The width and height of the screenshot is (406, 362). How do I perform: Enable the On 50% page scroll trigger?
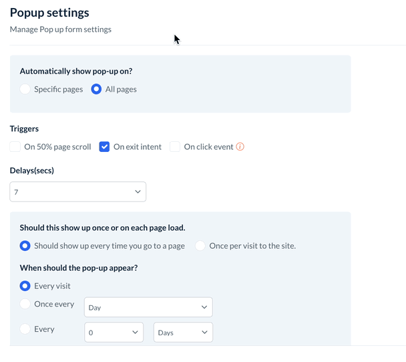15,147
